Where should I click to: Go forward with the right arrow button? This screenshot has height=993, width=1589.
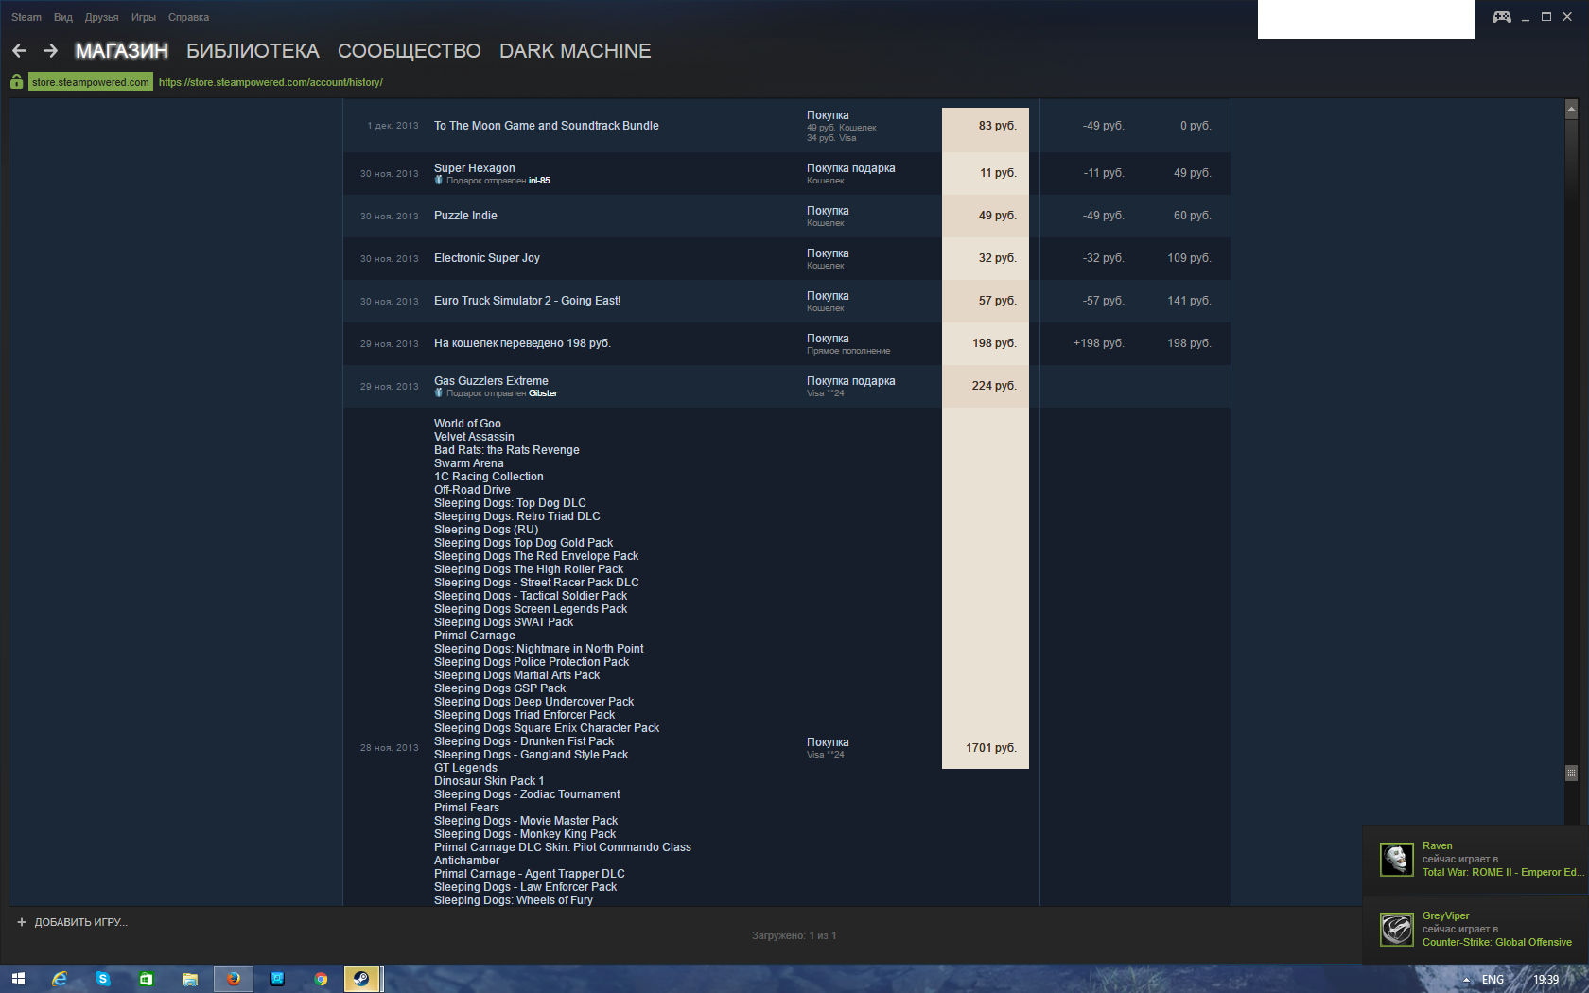50,51
